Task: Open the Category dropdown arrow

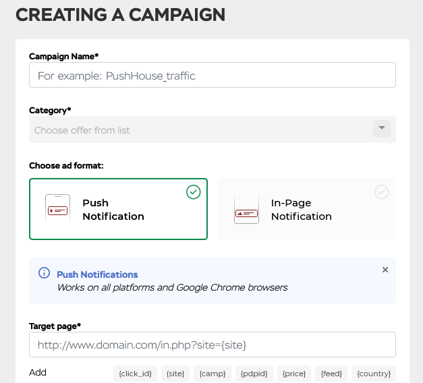Action: point(382,129)
